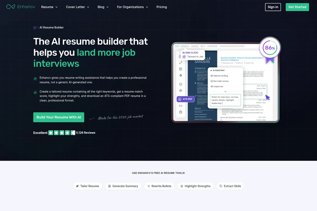
Task: Click the Recruiter review smiley icon
Action: pyautogui.click(x=212, y=81)
